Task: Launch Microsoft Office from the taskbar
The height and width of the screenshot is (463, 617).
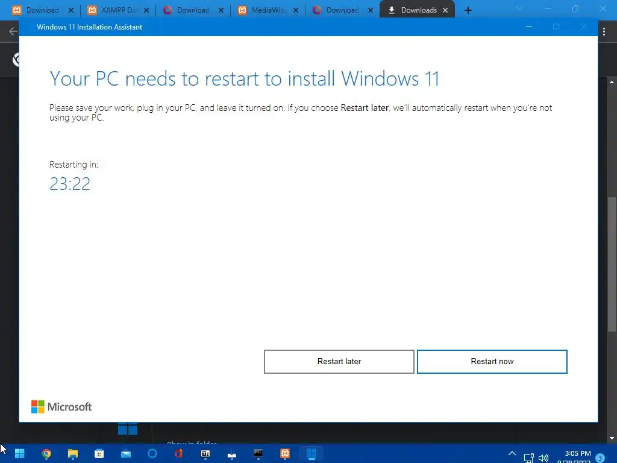Action: 178,453
